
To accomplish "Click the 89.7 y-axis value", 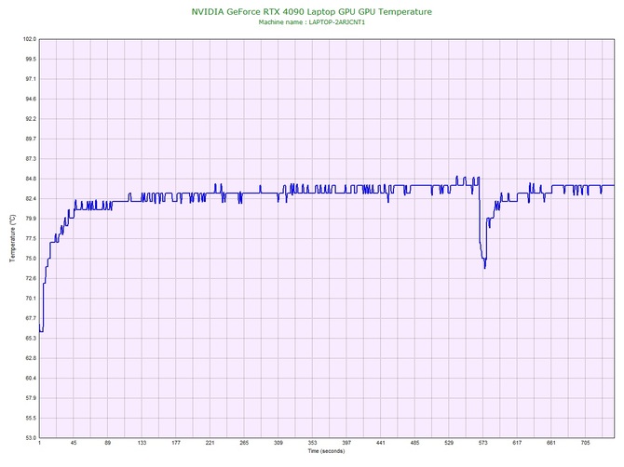I will pyautogui.click(x=31, y=139).
